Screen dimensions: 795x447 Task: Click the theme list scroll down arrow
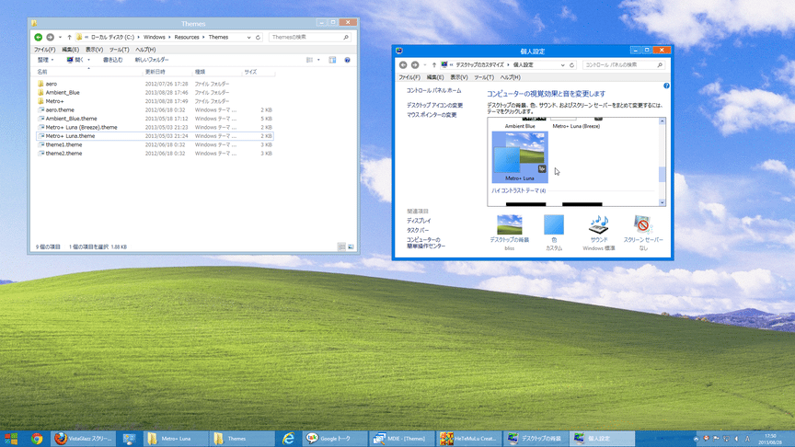[x=662, y=202]
